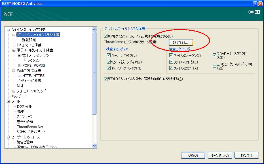Select アクション tree item
264x164 pixels.
tap(33, 60)
